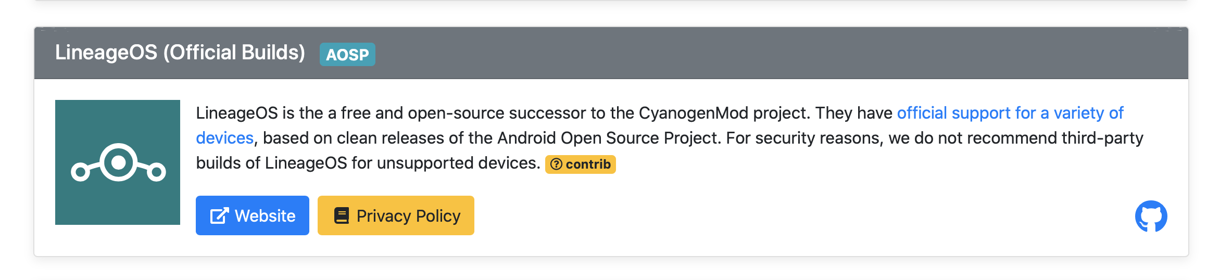Click the blue "devices" link text
The height and width of the screenshot is (280, 1207).
[225, 138]
